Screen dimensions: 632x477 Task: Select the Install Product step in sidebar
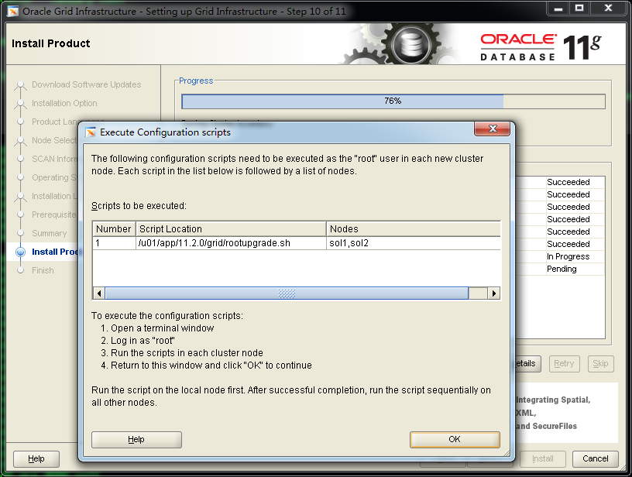[55, 252]
